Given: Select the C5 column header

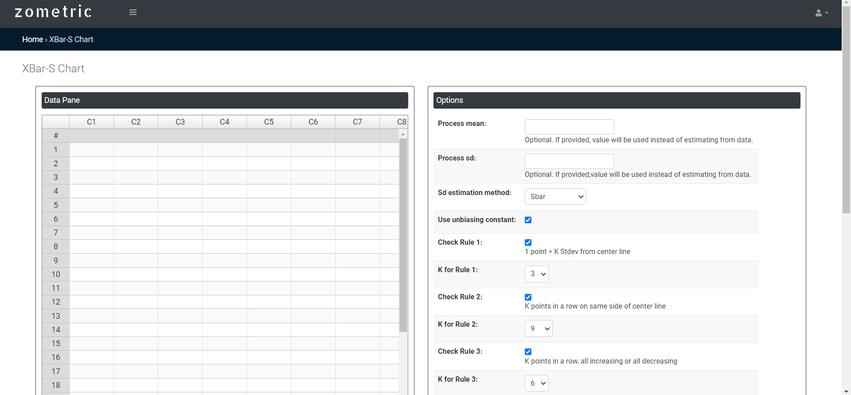Looking at the screenshot, I should tap(269, 122).
